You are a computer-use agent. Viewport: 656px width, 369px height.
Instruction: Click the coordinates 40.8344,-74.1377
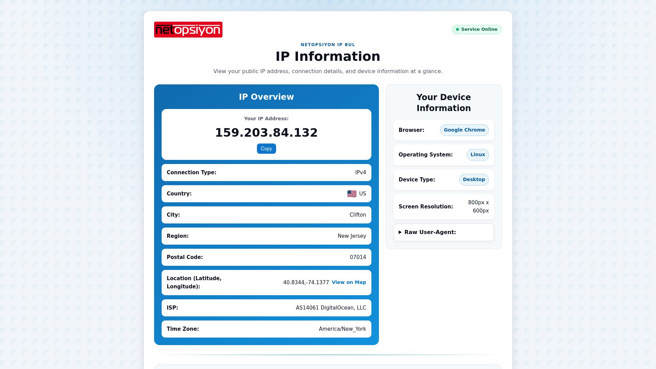[306, 283]
